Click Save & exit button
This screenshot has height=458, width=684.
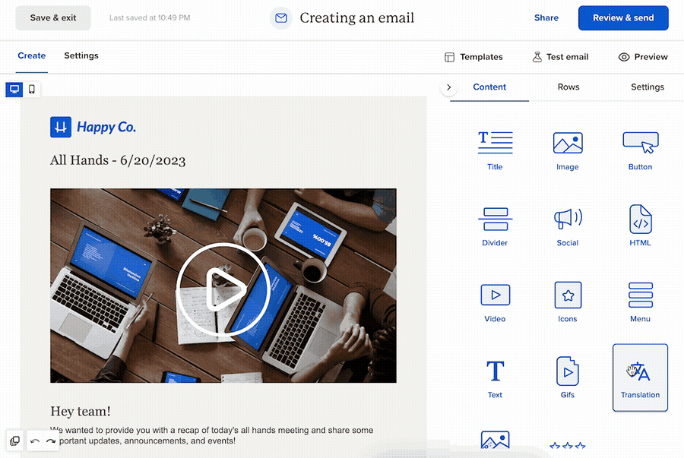pyautogui.click(x=53, y=18)
